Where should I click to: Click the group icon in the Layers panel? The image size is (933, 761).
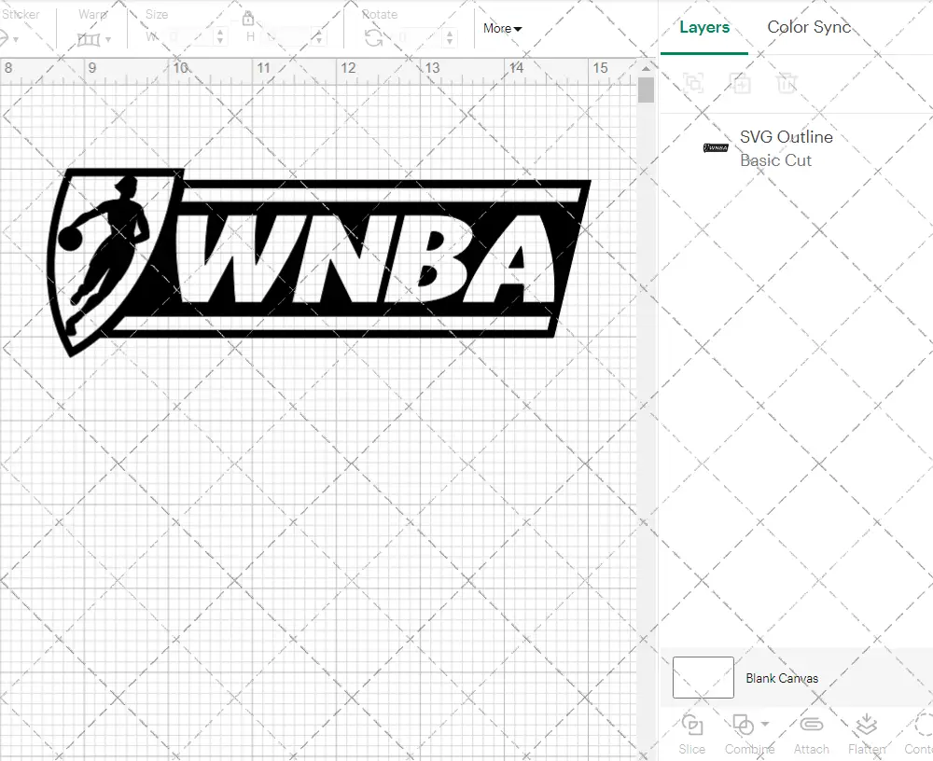click(692, 83)
